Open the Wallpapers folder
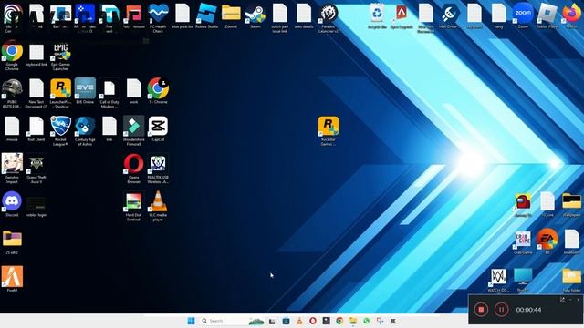Screen dimensions: 584x328 pos(571,201)
